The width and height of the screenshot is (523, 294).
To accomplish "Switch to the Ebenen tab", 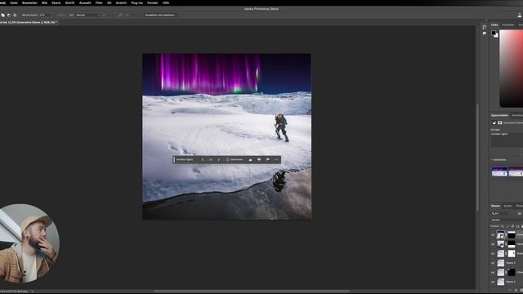I will [496, 206].
